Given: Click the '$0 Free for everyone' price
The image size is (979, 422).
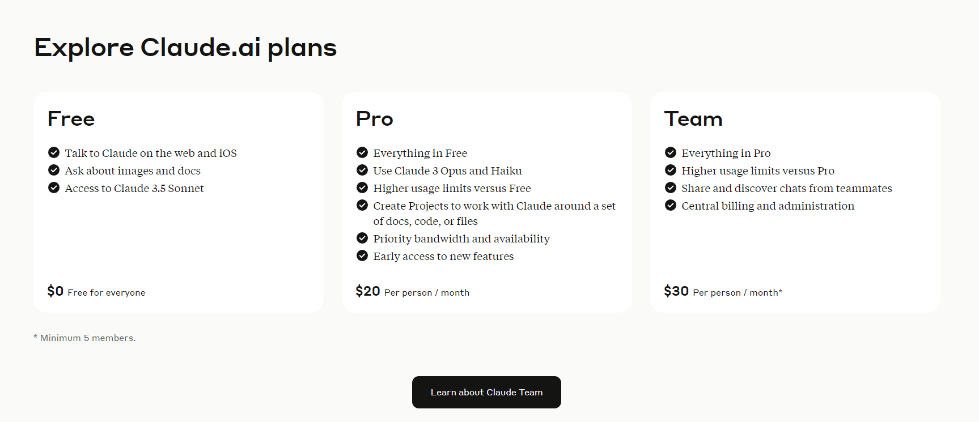Looking at the screenshot, I should (x=96, y=291).
